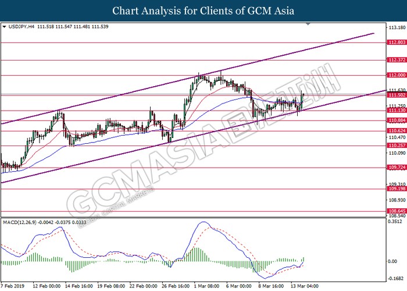The width and height of the screenshot is (407, 291).
Task: Select the 110.884 price level label
Action: coord(397,120)
